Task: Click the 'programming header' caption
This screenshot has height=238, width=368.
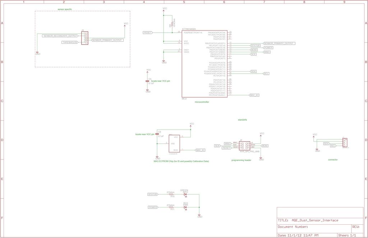Action: pyautogui.click(x=241, y=160)
